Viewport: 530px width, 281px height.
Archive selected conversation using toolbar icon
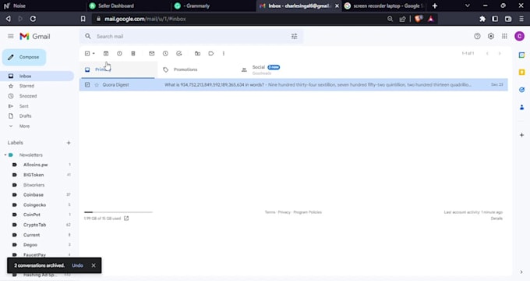pos(106,54)
